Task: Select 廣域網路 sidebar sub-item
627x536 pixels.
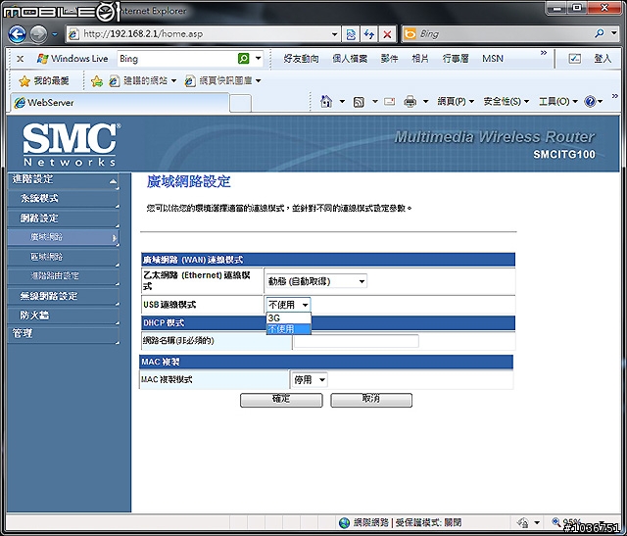Action: click(x=63, y=237)
